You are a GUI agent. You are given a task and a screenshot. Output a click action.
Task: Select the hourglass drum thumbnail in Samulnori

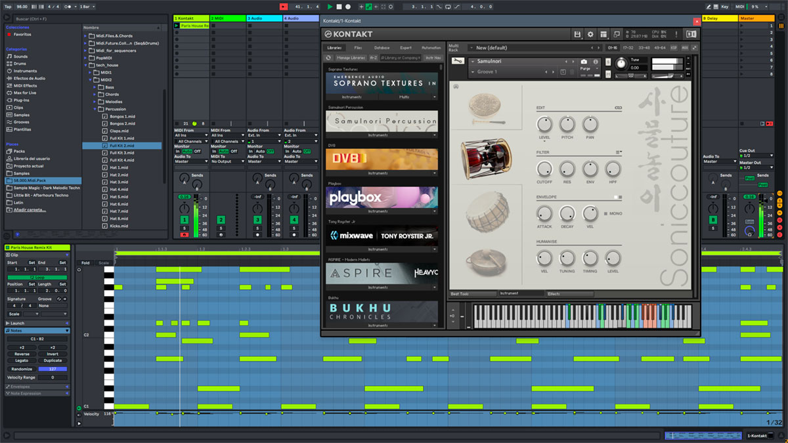coord(487,159)
